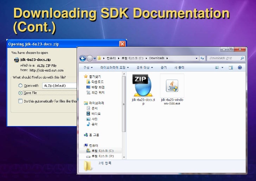The width and height of the screenshot is (256, 181).
Task: Click the Forward arrow in Explorer window
Action: pyautogui.click(x=90, y=58)
